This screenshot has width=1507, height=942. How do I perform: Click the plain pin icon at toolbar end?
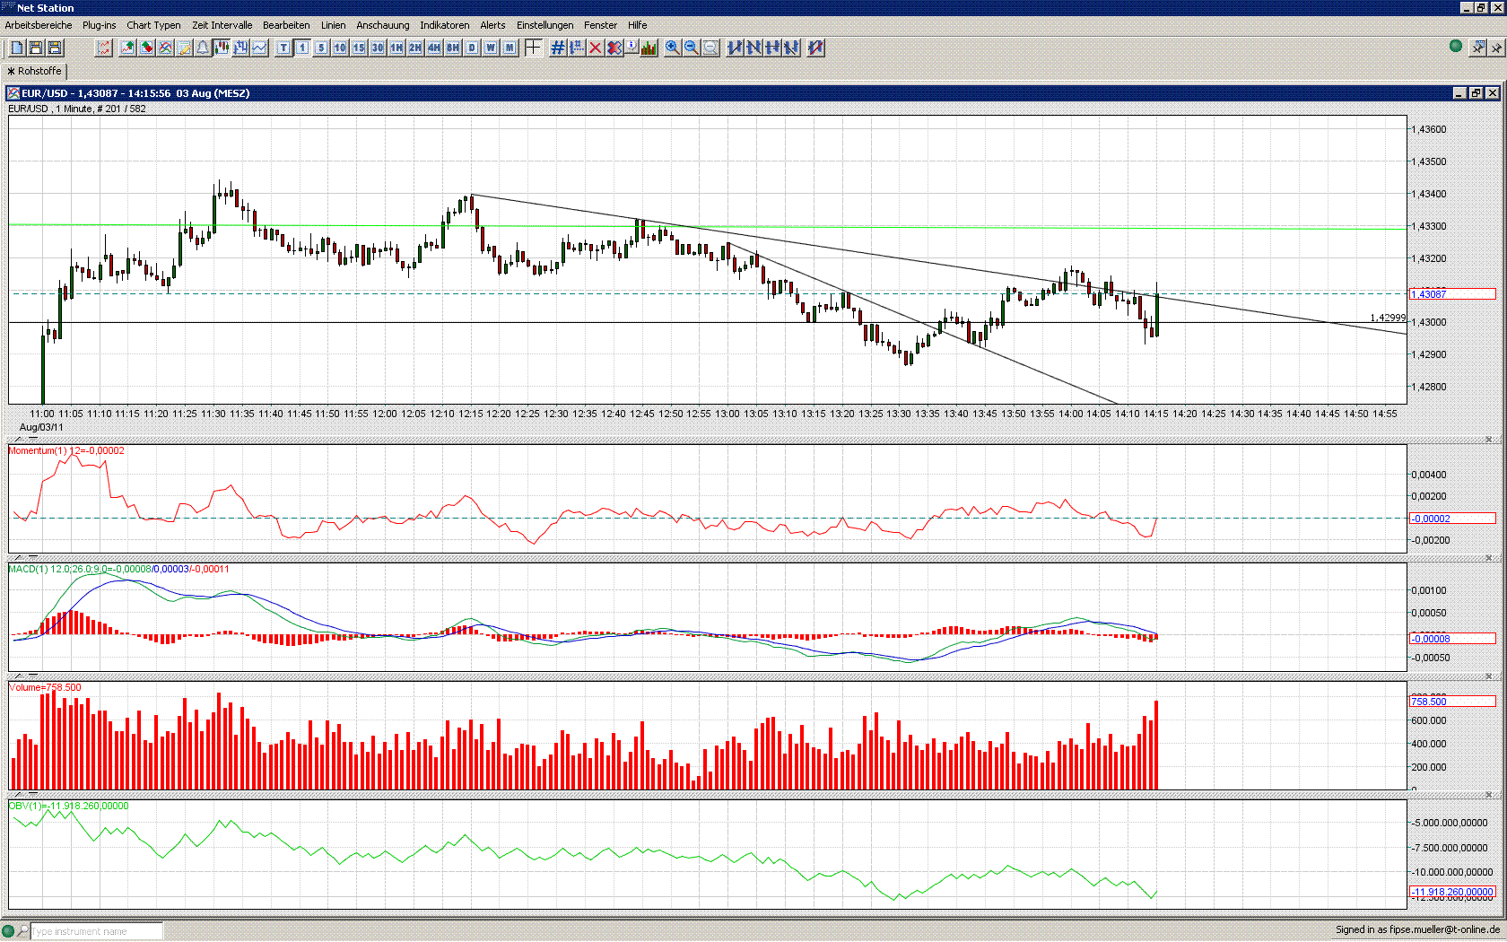[1496, 47]
